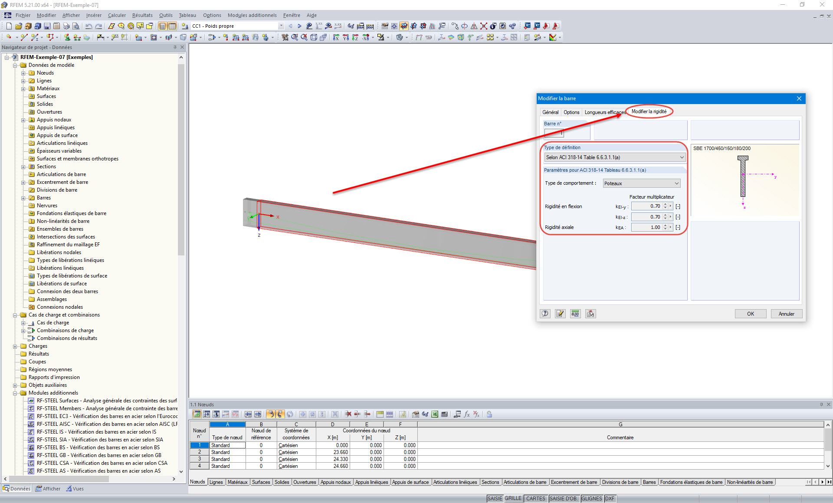Toggle the table display toolbar button
The height and width of the screenshot is (503, 833).
pos(172,26)
